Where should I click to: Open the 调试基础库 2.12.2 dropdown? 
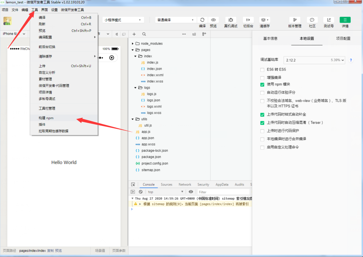coord(314,60)
